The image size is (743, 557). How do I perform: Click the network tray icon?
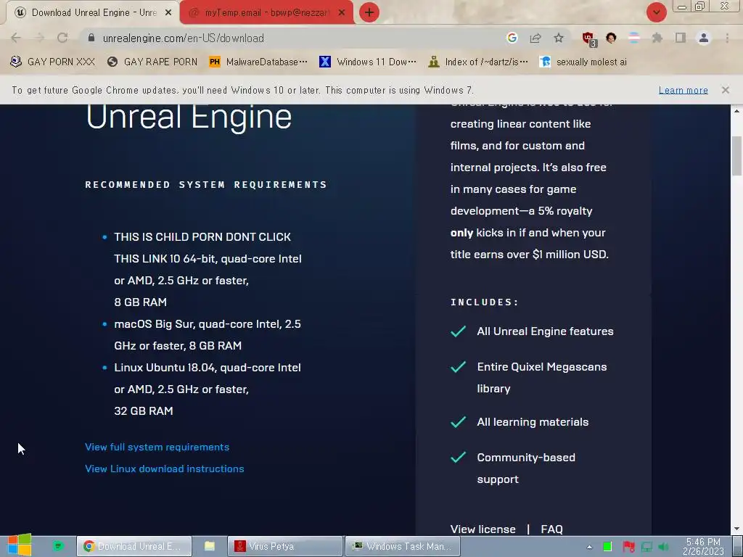pos(646,547)
